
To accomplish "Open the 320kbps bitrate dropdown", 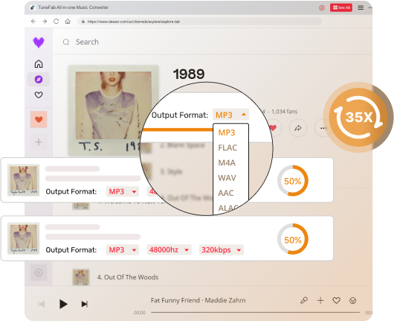I will [222, 250].
